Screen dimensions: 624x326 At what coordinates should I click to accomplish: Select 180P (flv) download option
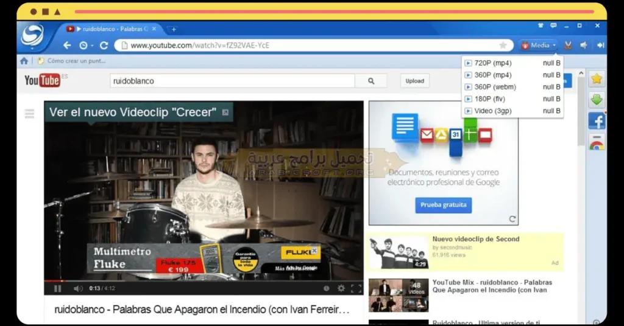tap(512, 99)
